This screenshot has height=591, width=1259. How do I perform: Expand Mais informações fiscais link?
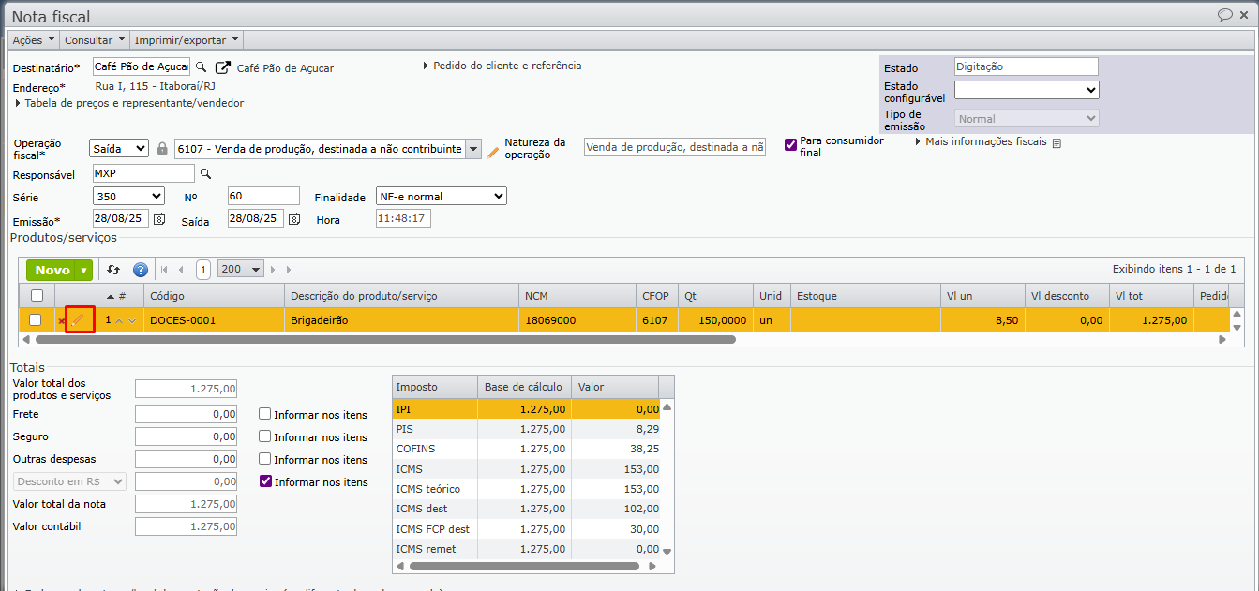tap(986, 142)
